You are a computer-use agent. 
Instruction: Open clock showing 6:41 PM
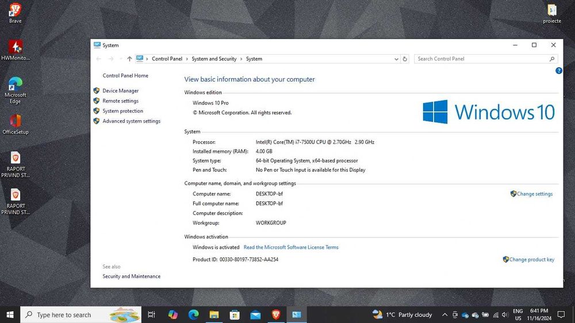(x=539, y=314)
